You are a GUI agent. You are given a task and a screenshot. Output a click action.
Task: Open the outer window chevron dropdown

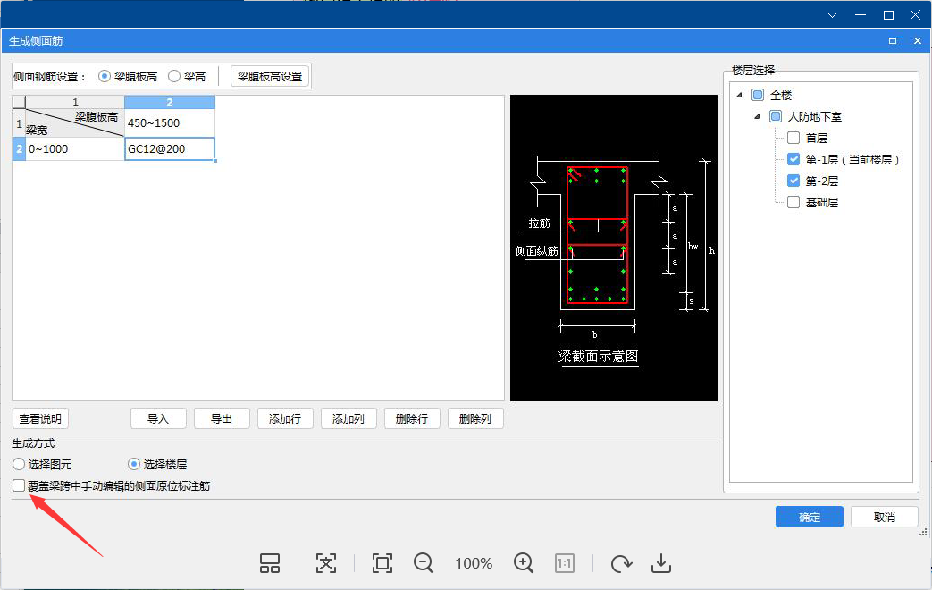click(832, 15)
